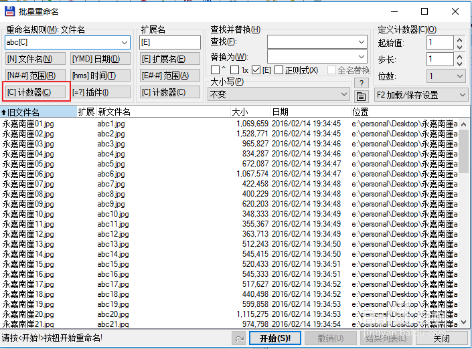Viewport: 472px width, 349px height.
Task: Click new name abc18.jpg
Action: pyautogui.click(x=113, y=294)
